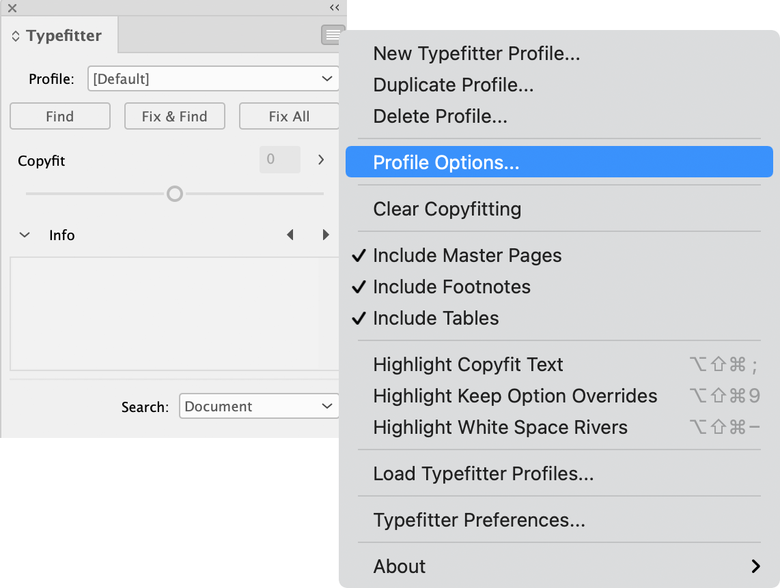Choose Highlight Keep Option Overrides
780x588 pixels.
point(559,396)
